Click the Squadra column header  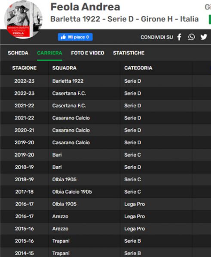pos(64,68)
